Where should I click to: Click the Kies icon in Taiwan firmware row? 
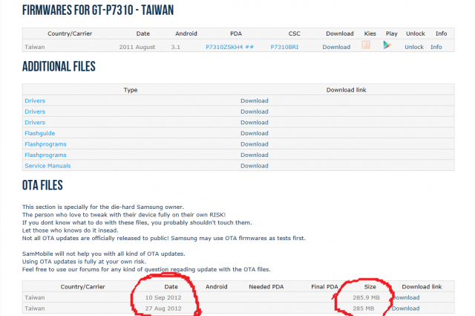tap(366, 45)
